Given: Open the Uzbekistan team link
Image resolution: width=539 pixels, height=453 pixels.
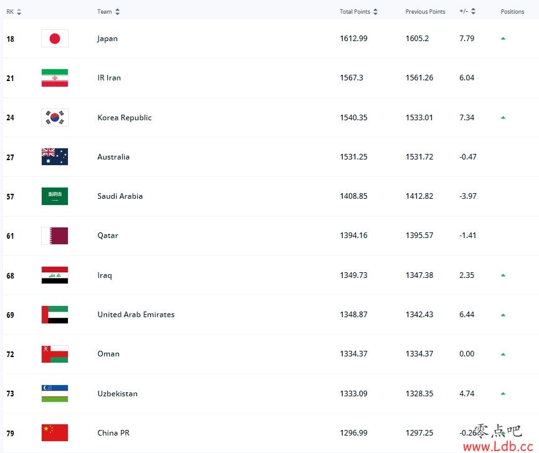Looking at the screenshot, I should 117,394.
